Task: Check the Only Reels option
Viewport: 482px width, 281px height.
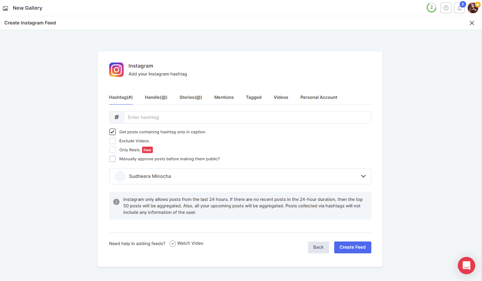Action: pos(112,150)
